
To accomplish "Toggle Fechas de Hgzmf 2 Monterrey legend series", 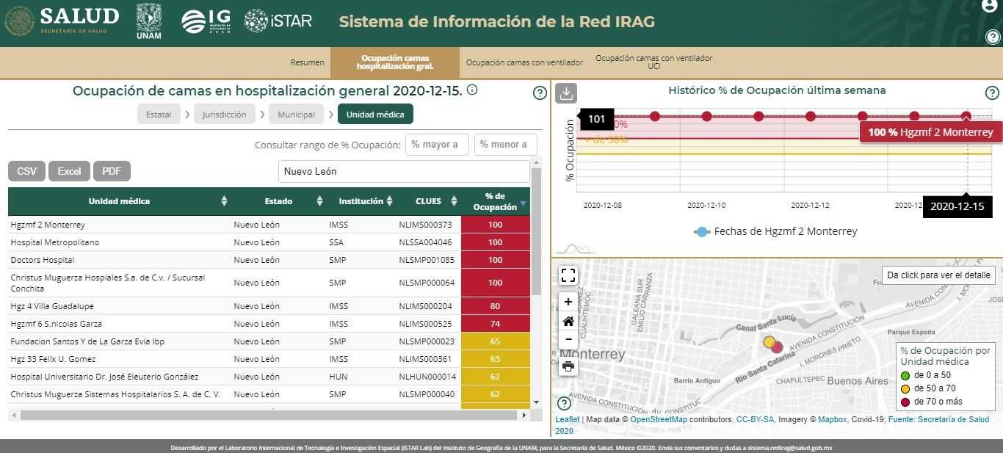I will (x=775, y=231).
